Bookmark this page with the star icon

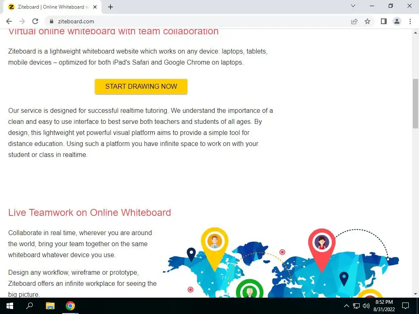pyautogui.click(x=367, y=21)
